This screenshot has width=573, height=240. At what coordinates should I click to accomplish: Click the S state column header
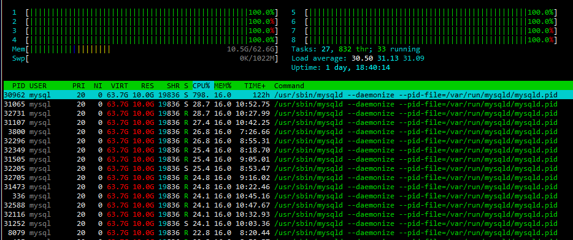(x=187, y=86)
